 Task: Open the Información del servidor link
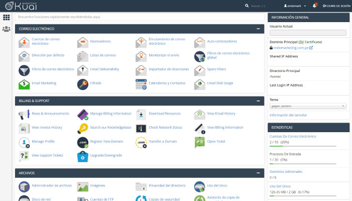[x=289, y=115]
